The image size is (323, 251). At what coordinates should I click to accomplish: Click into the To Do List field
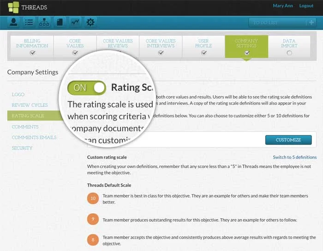tap(277, 23)
